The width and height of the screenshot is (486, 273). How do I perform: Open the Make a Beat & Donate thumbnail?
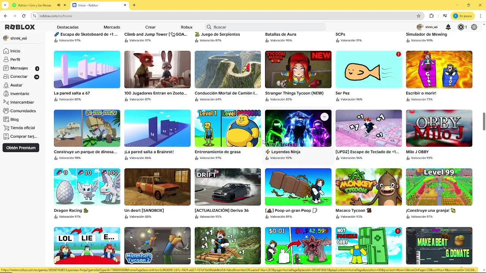(439, 246)
